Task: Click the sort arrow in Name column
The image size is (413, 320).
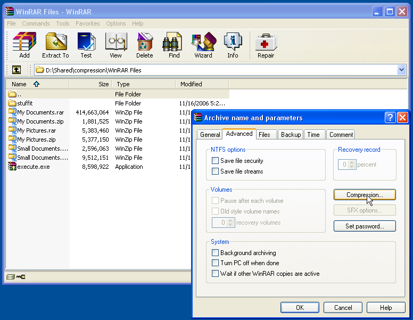Action: click(36, 84)
